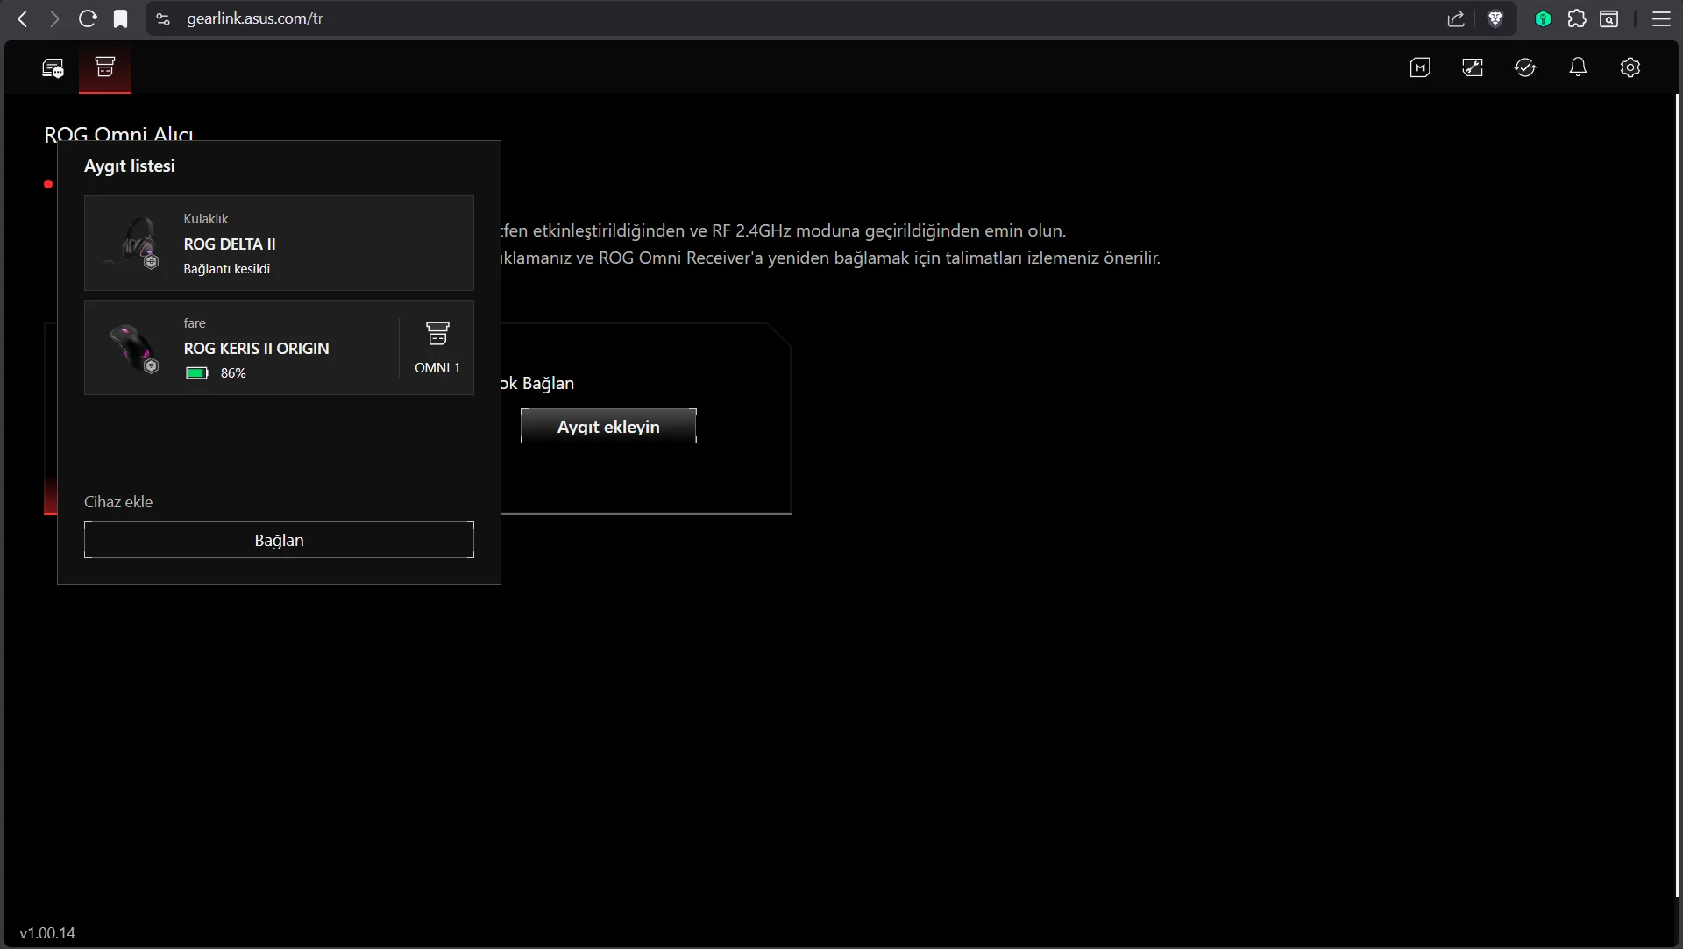Screen dimensions: 1683x949
Task: Click the Bağlan button
Action: tap(279, 540)
